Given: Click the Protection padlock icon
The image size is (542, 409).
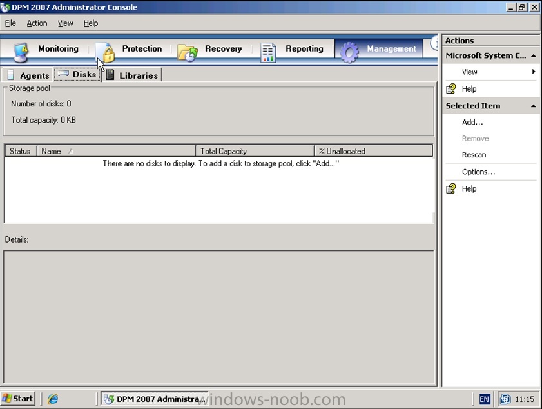Looking at the screenshot, I should pyautogui.click(x=106, y=52).
